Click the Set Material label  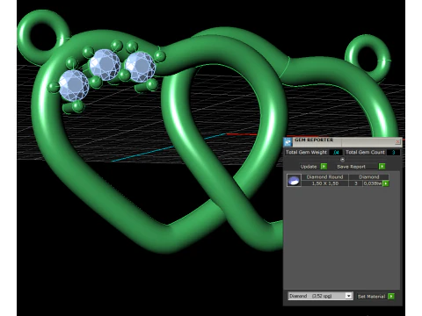[371, 297]
